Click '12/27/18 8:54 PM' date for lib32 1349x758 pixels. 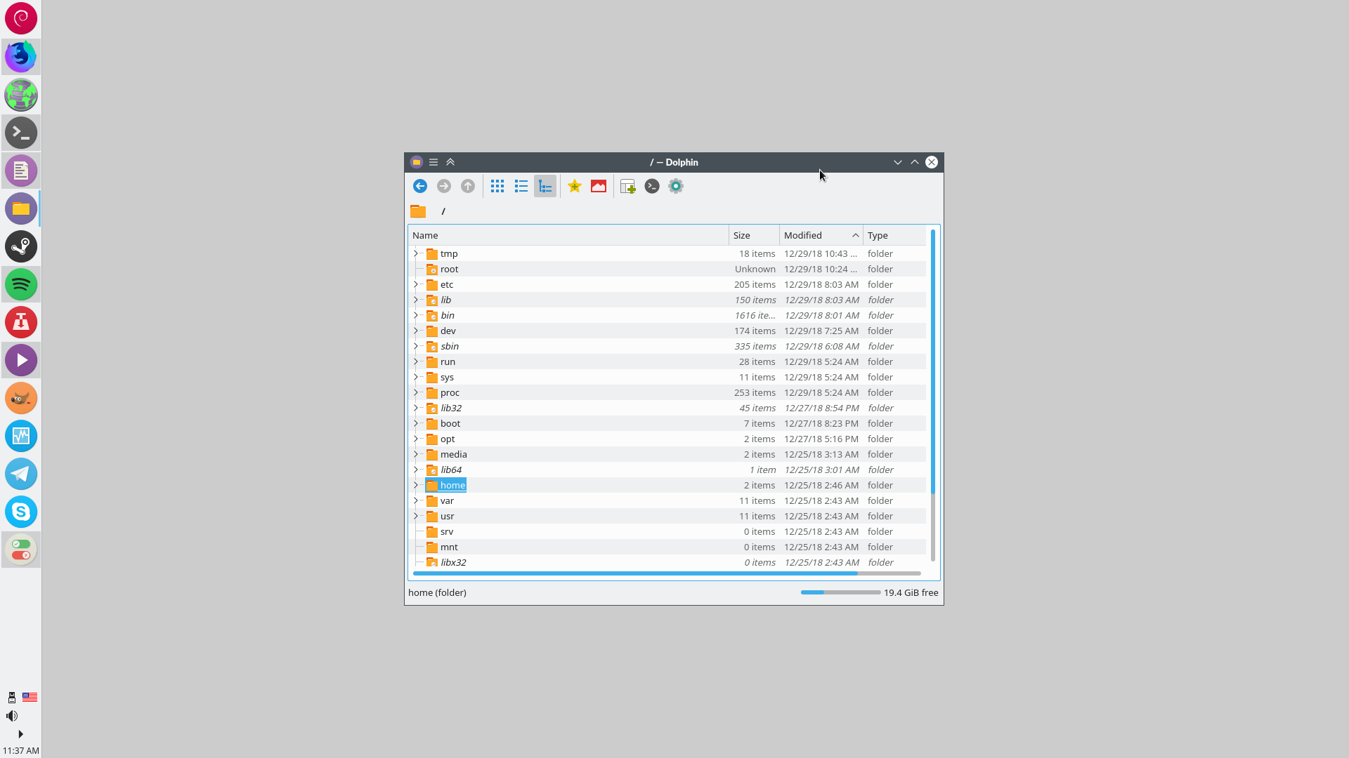coord(821,408)
